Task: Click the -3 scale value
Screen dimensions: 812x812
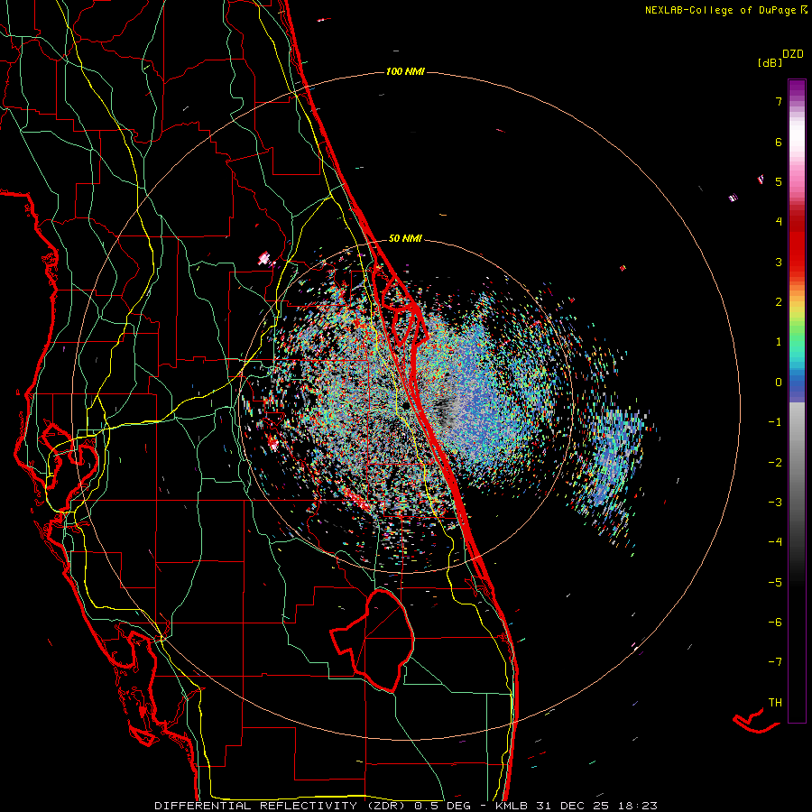Action: coord(775,503)
